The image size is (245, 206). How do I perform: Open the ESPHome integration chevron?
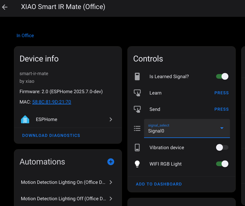pos(111,119)
